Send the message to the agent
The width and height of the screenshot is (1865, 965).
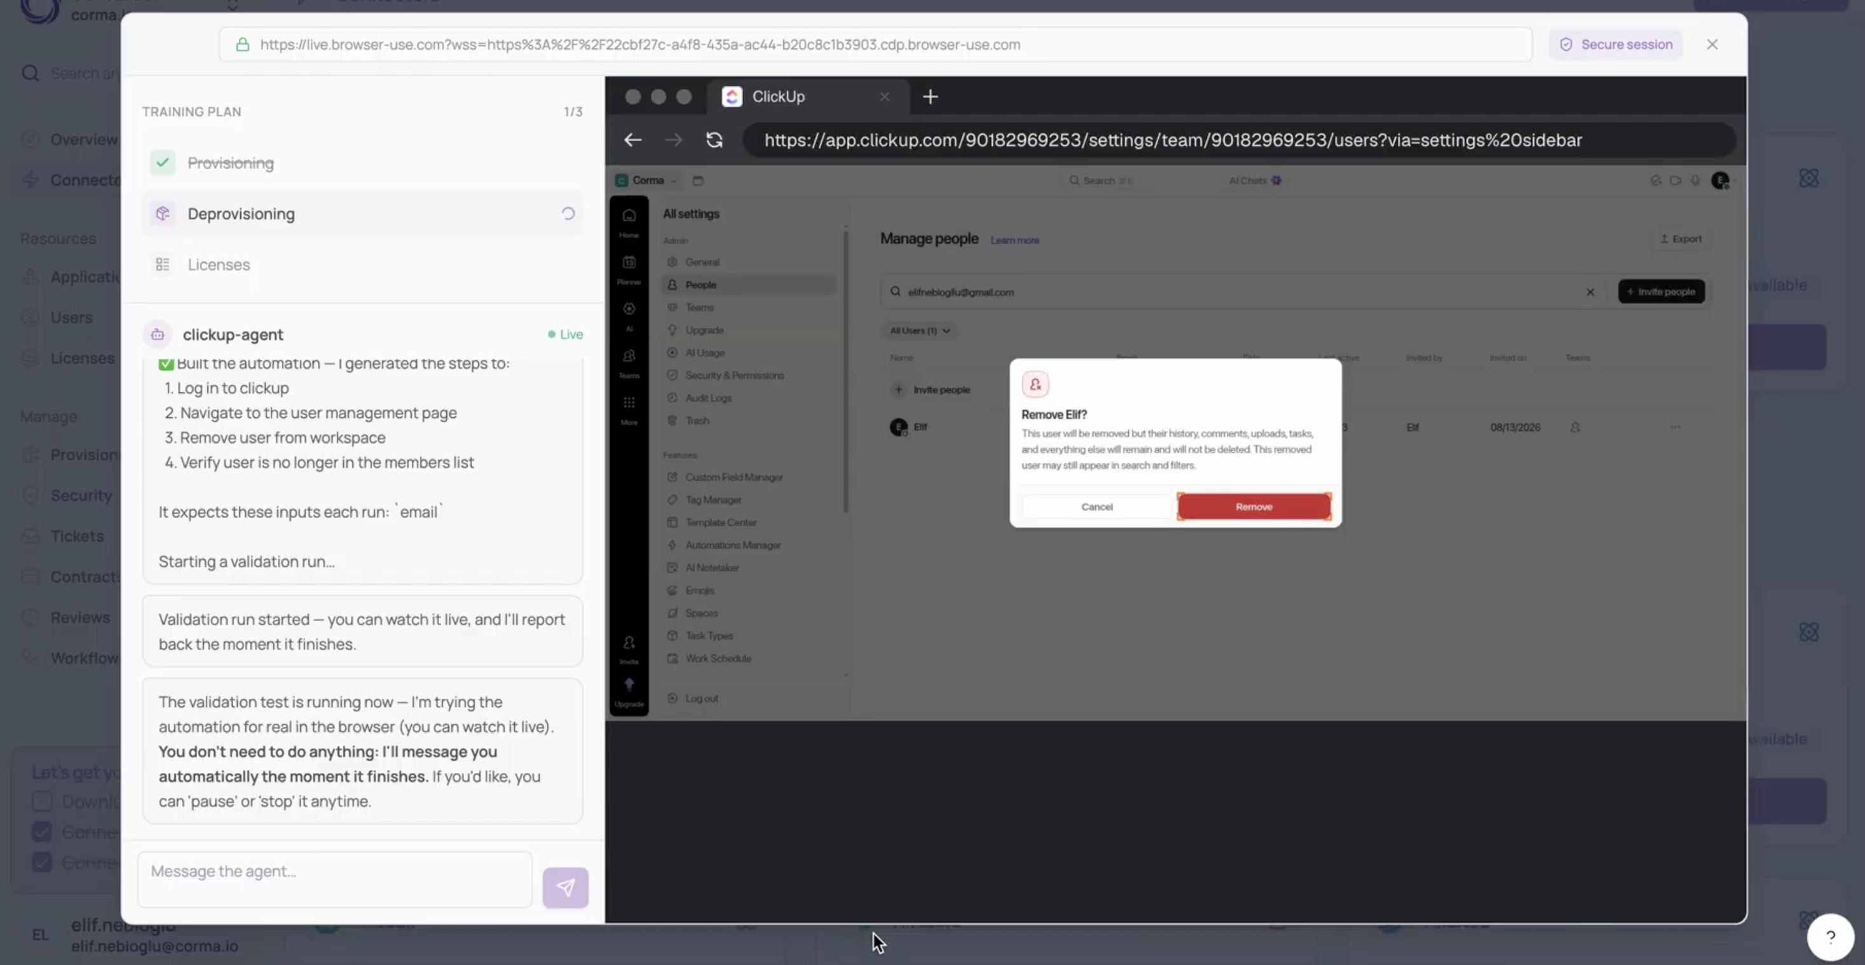[x=566, y=887]
